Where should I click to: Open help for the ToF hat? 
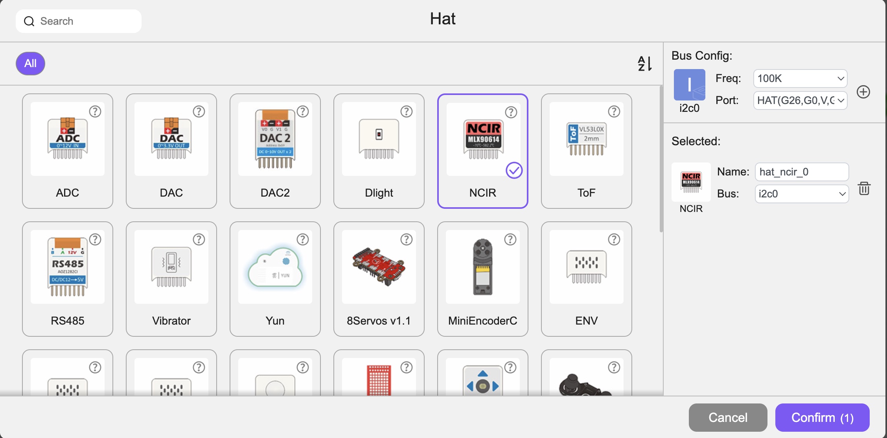pos(614,112)
